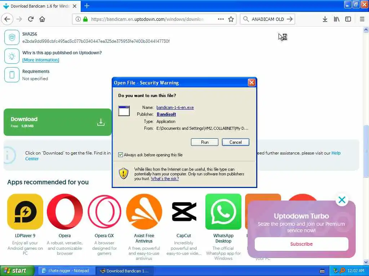Click the Bandisoft publisher link
369x276 pixels.
[166, 114]
